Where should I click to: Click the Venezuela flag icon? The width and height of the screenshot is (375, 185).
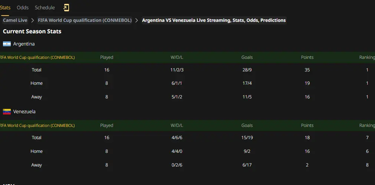pos(7,112)
